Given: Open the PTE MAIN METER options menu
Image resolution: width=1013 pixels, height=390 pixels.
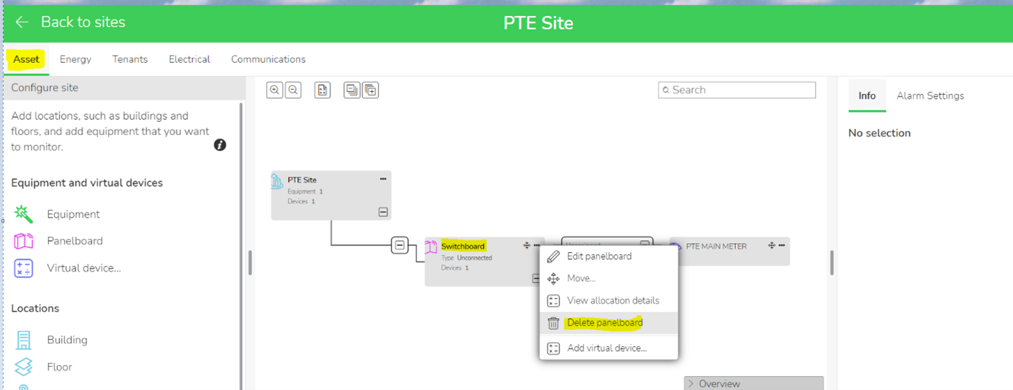Looking at the screenshot, I should click(781, 246).
